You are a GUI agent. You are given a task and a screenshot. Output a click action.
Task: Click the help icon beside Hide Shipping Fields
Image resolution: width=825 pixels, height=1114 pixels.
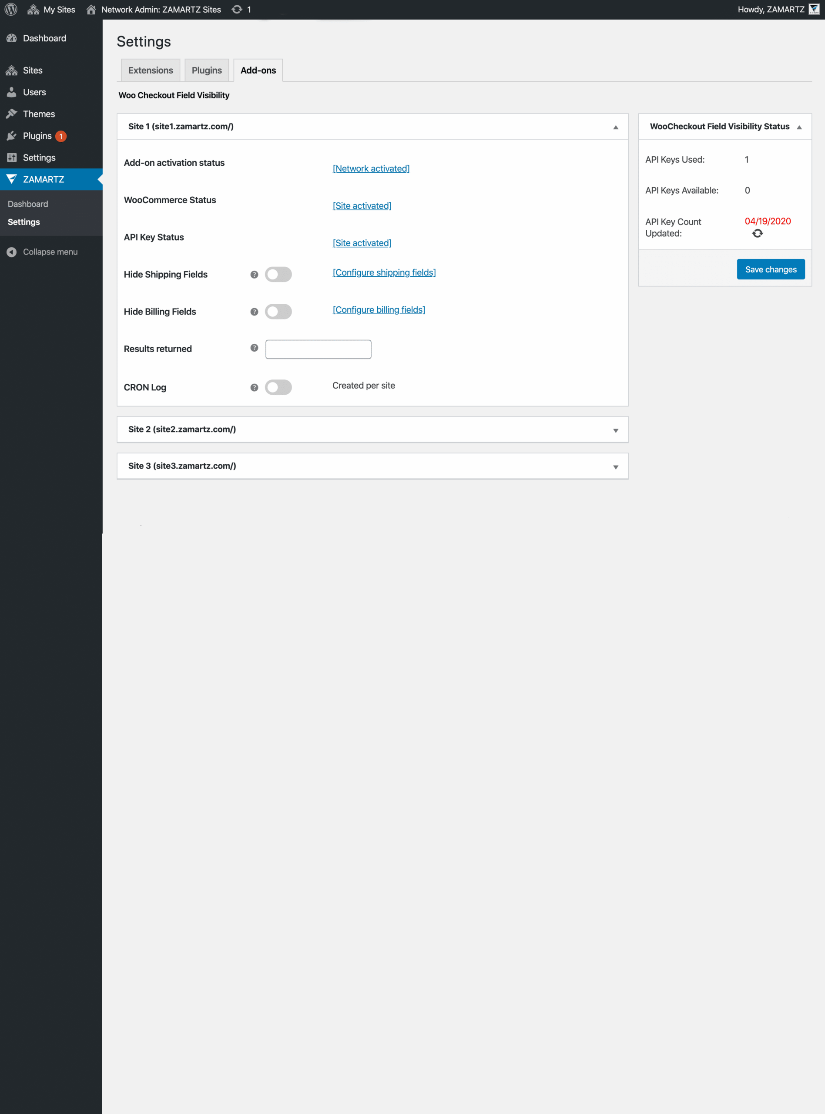point(254,274)
